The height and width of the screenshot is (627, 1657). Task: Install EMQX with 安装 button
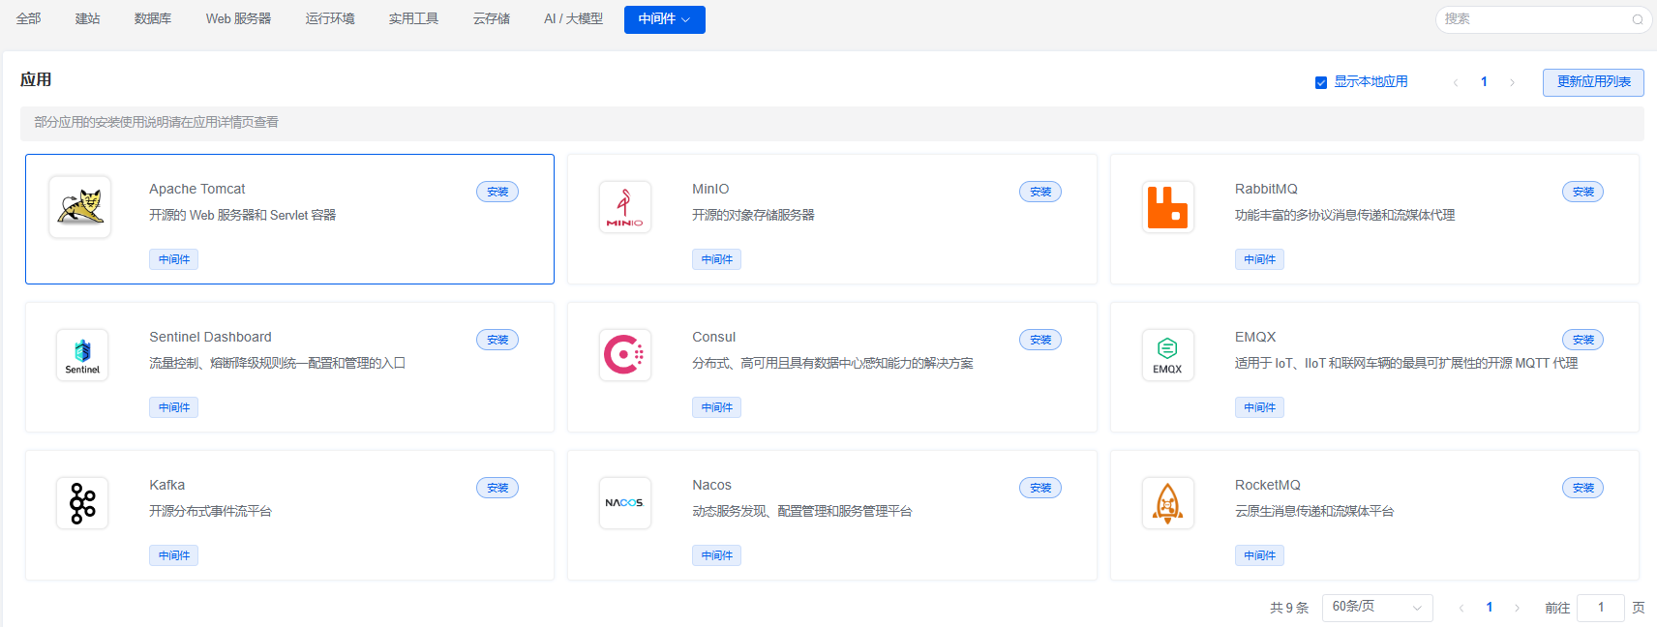(1583, 340)
